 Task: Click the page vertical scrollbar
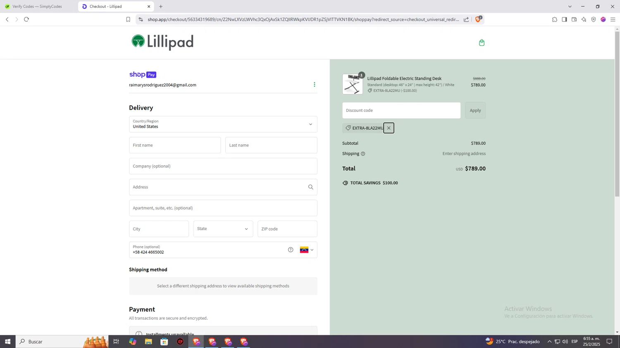[x=617, y=114]
